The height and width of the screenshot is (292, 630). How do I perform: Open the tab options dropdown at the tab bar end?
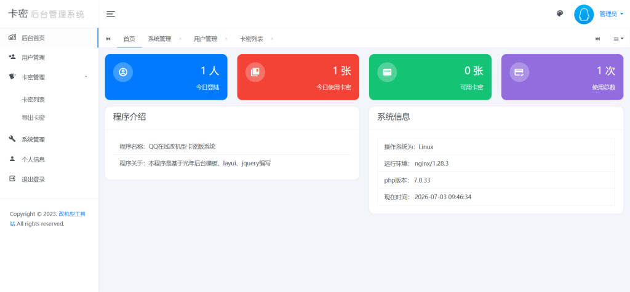(x=618, y=39)
